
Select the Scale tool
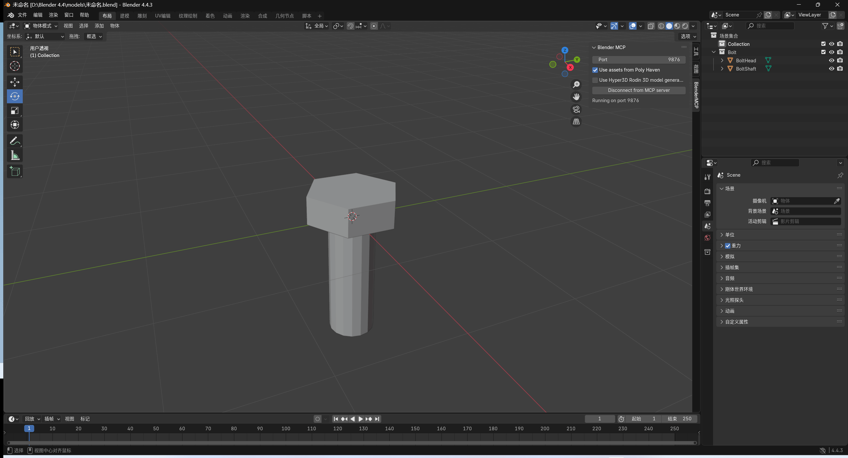(x=15, y=110)
